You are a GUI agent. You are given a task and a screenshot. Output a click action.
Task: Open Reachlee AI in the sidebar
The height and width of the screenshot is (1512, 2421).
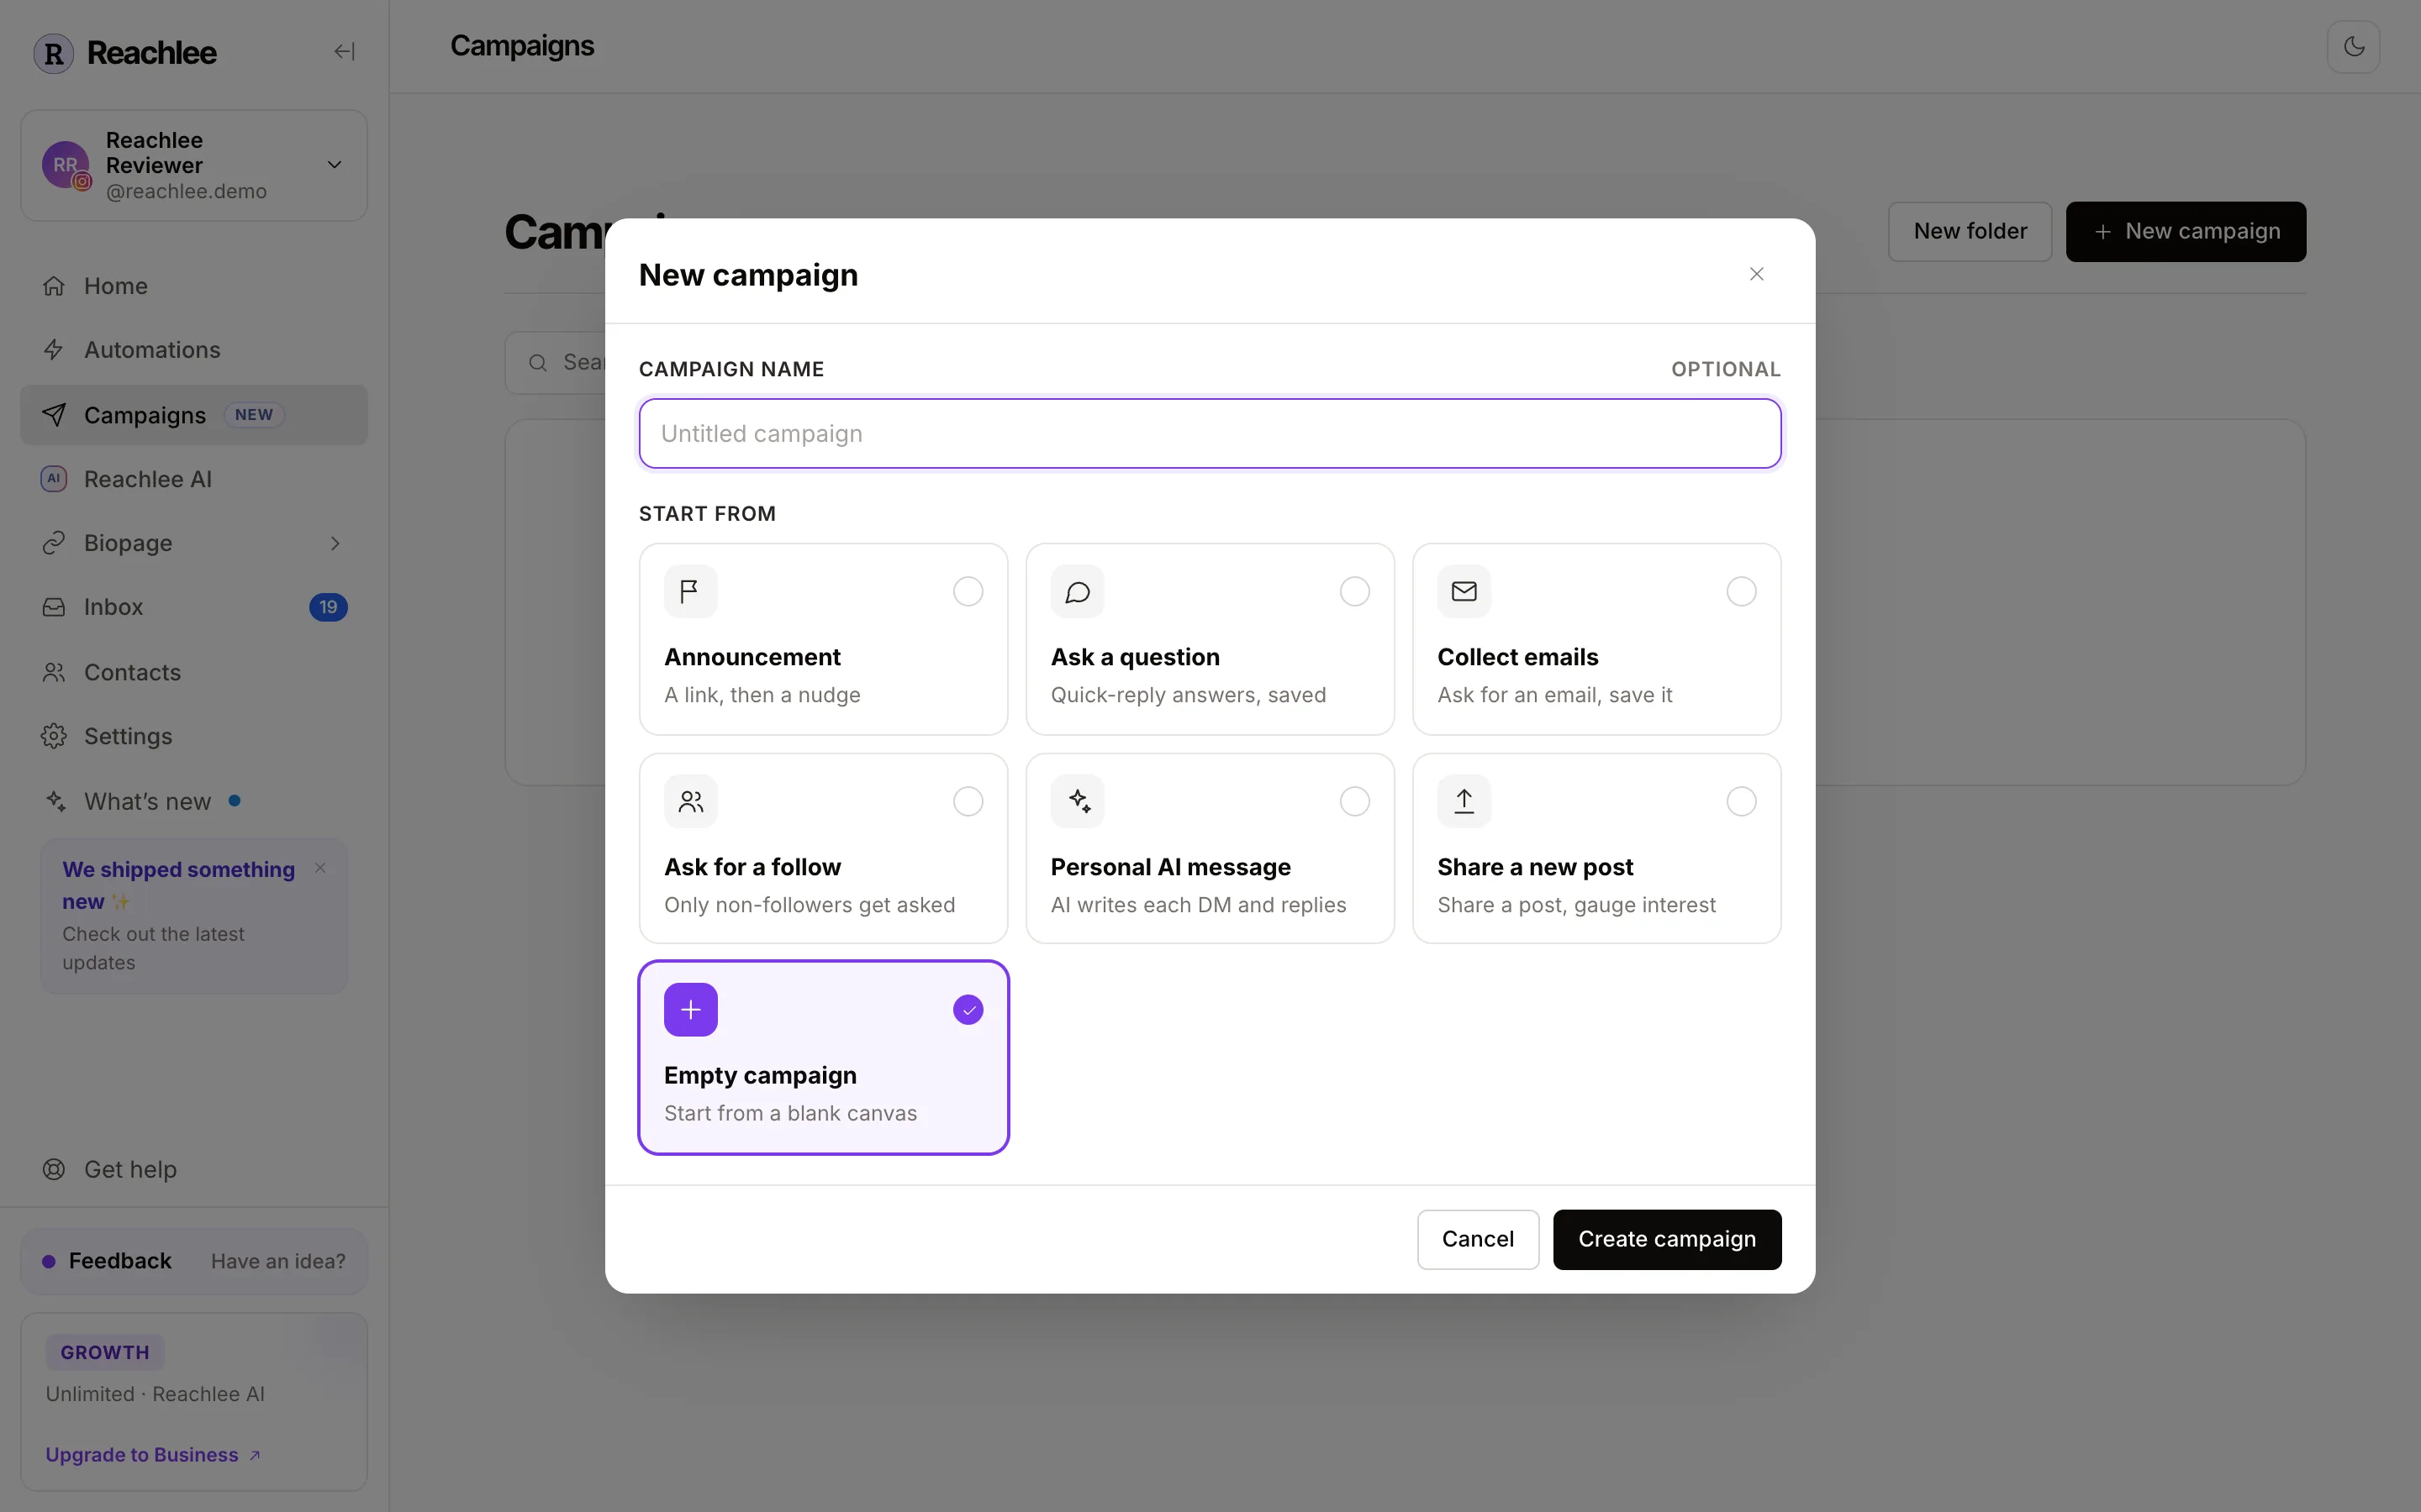(x=194, y=479)
